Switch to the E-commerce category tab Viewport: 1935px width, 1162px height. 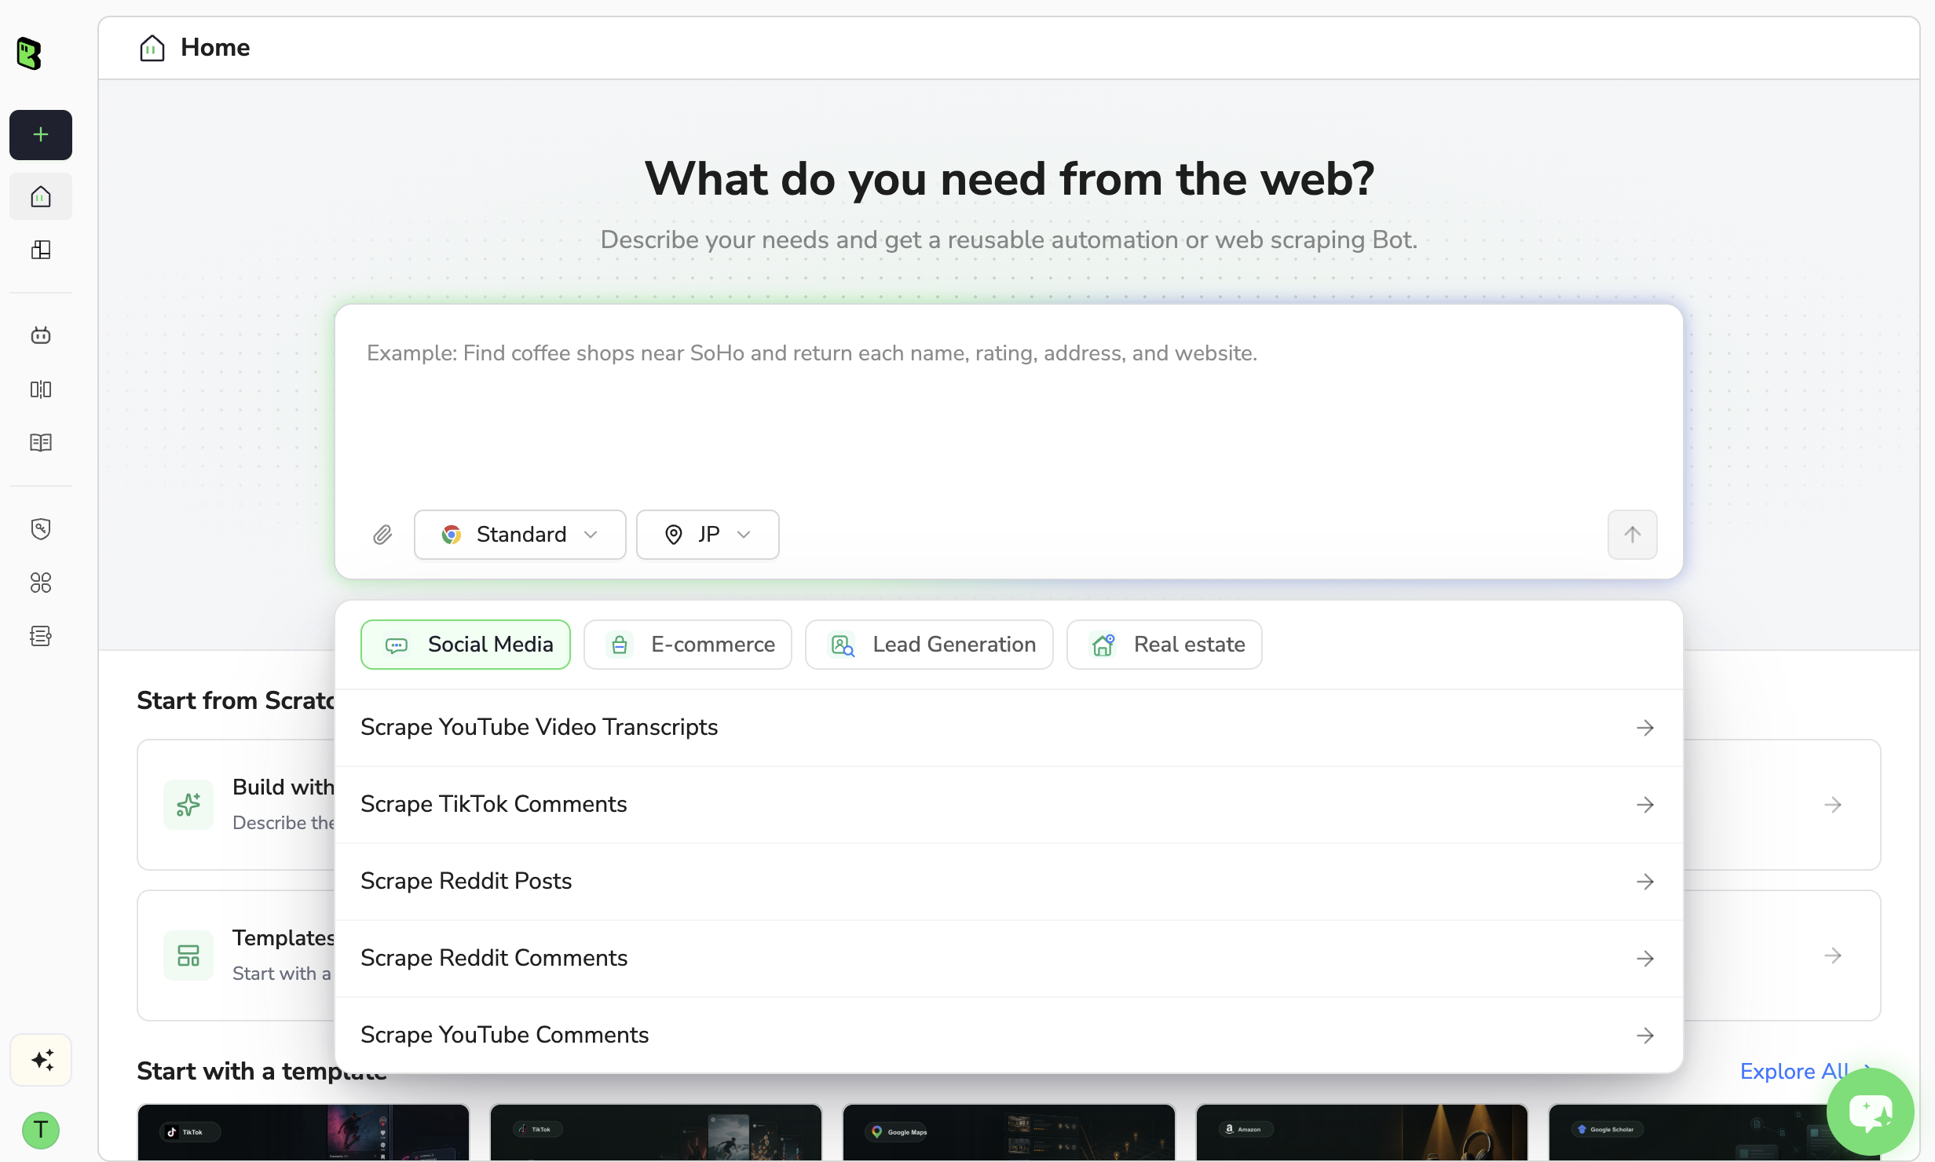(x=688, y=645)
